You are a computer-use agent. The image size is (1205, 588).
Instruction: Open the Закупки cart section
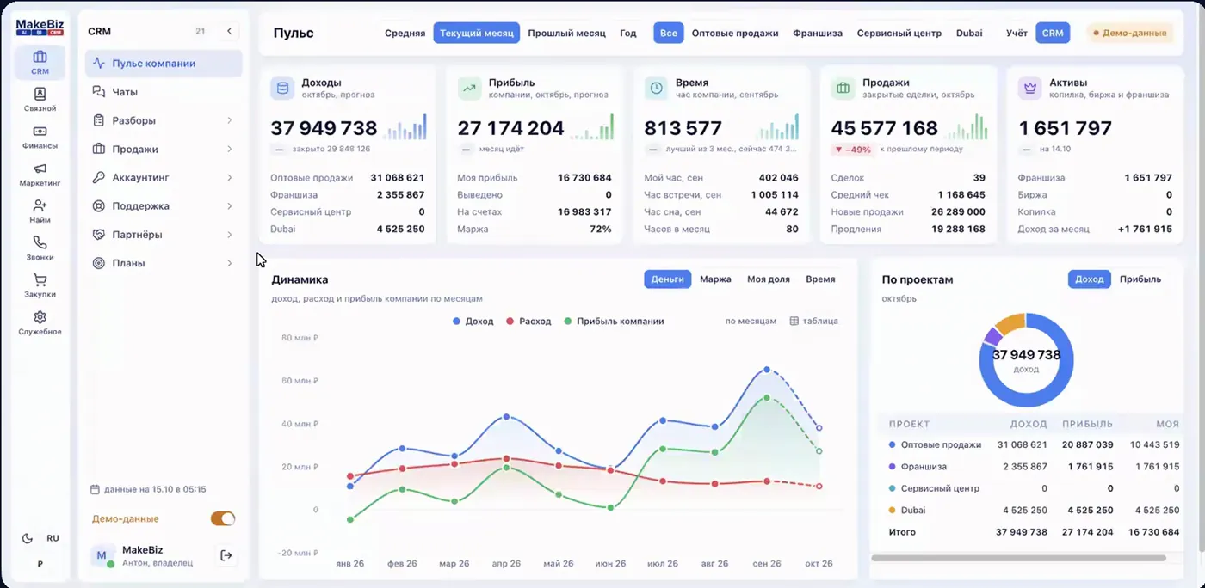click(x=40, y=285)
